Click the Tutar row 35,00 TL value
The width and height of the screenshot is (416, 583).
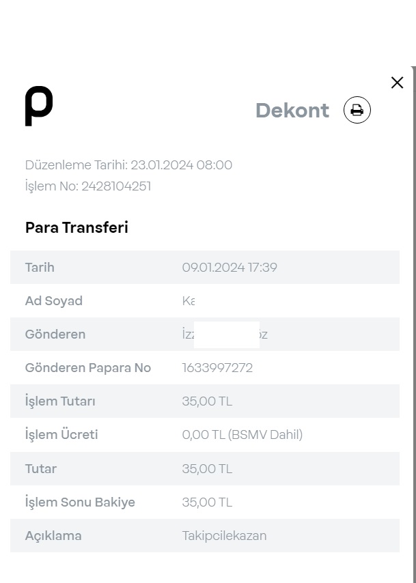coord(207,469)
